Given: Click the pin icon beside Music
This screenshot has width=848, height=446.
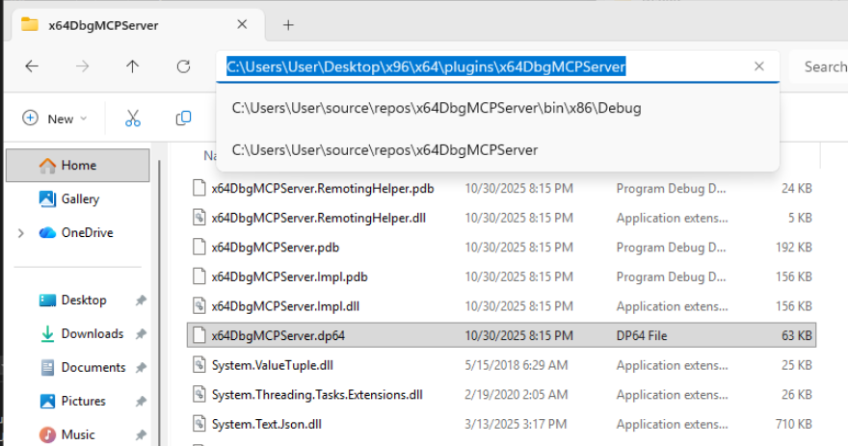Looking at the screenshot, I should point(141,434).
